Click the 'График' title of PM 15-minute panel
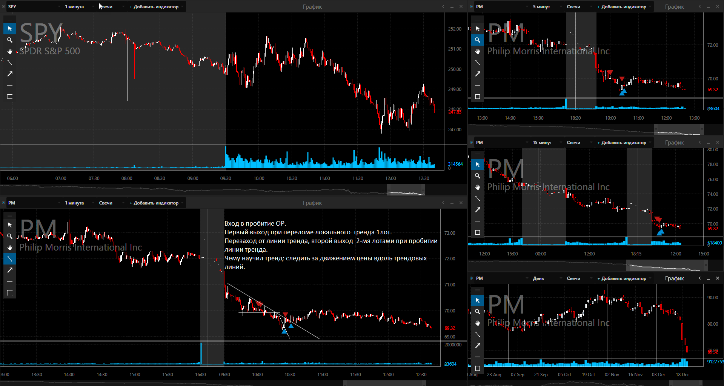The image size is (724, 386). [675, 143]
